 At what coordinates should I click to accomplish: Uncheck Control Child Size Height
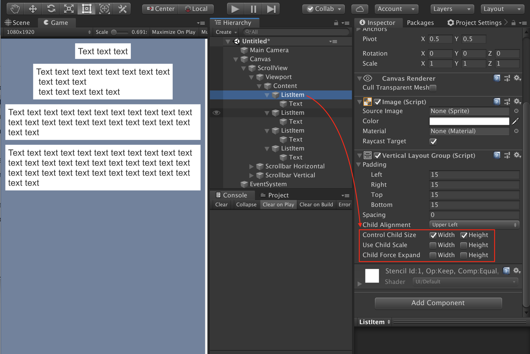click(x=464, y=235)
